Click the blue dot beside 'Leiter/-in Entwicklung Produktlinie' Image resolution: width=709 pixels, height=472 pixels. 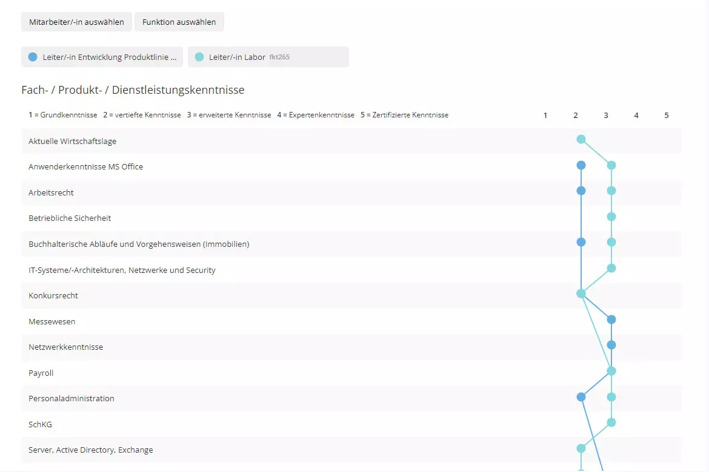[x=33, y=57]
